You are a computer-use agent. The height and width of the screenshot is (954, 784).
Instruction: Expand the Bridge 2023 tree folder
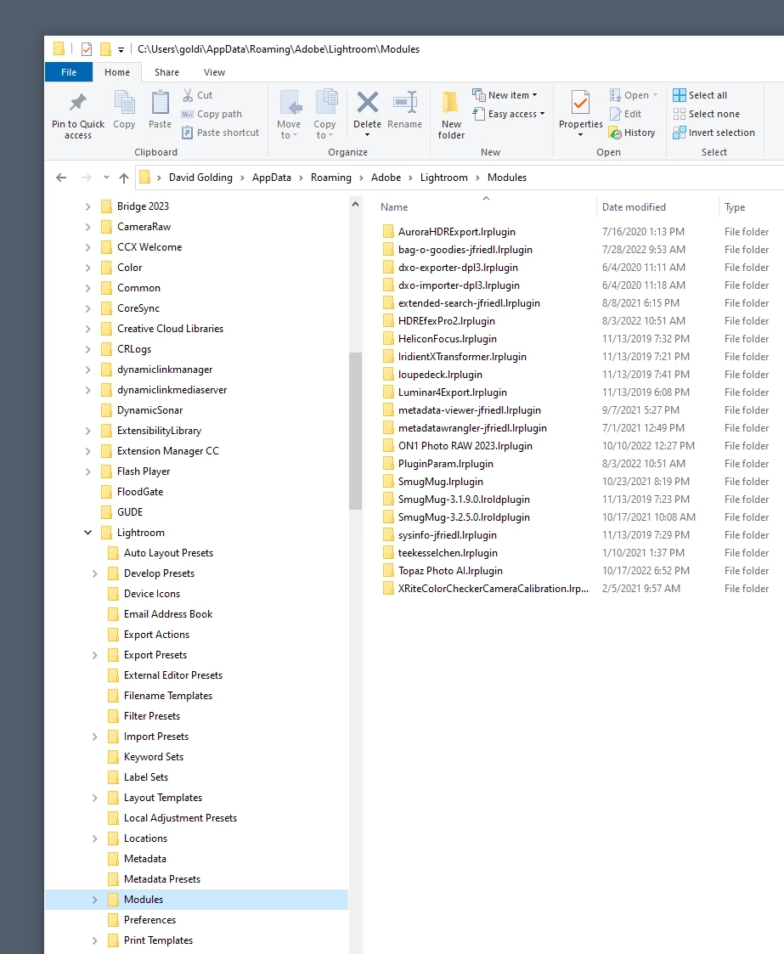pos(88,206)
